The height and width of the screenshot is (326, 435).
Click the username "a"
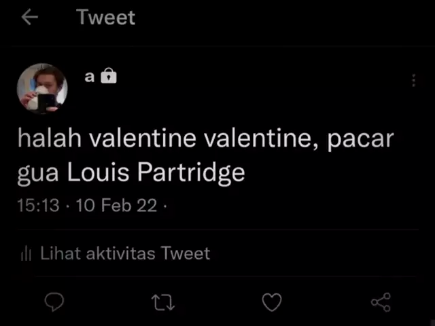pos(90,77)
